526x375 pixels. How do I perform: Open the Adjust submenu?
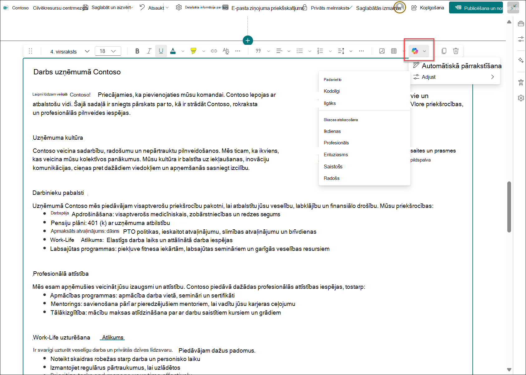click(454, 77)
